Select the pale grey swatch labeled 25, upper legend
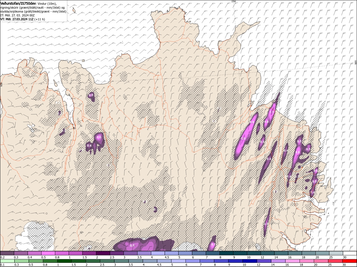Viewport: 357px width, 267px height. pos(336,253)
